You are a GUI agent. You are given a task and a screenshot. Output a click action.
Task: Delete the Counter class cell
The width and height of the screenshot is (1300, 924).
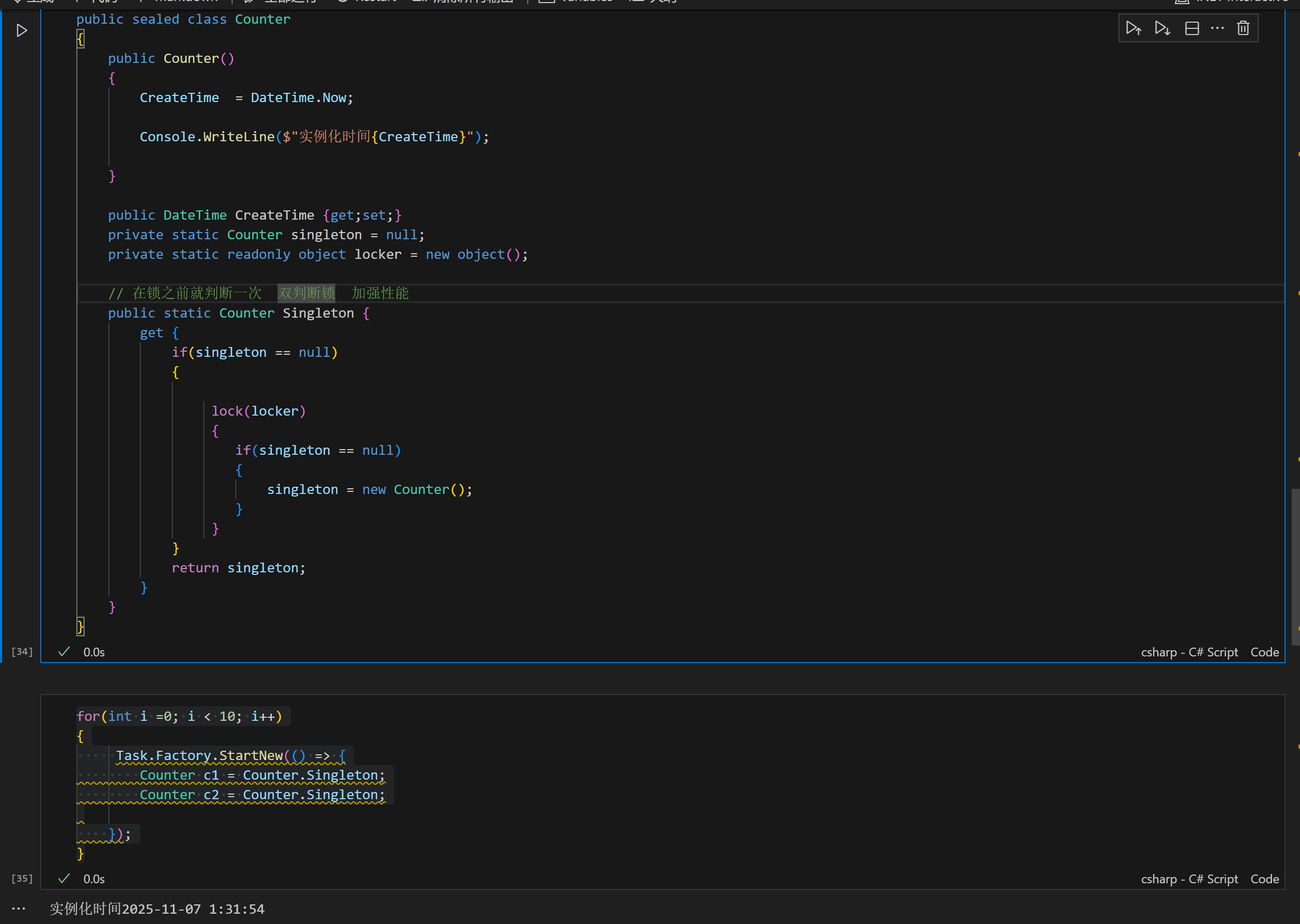coord(1243,28)
